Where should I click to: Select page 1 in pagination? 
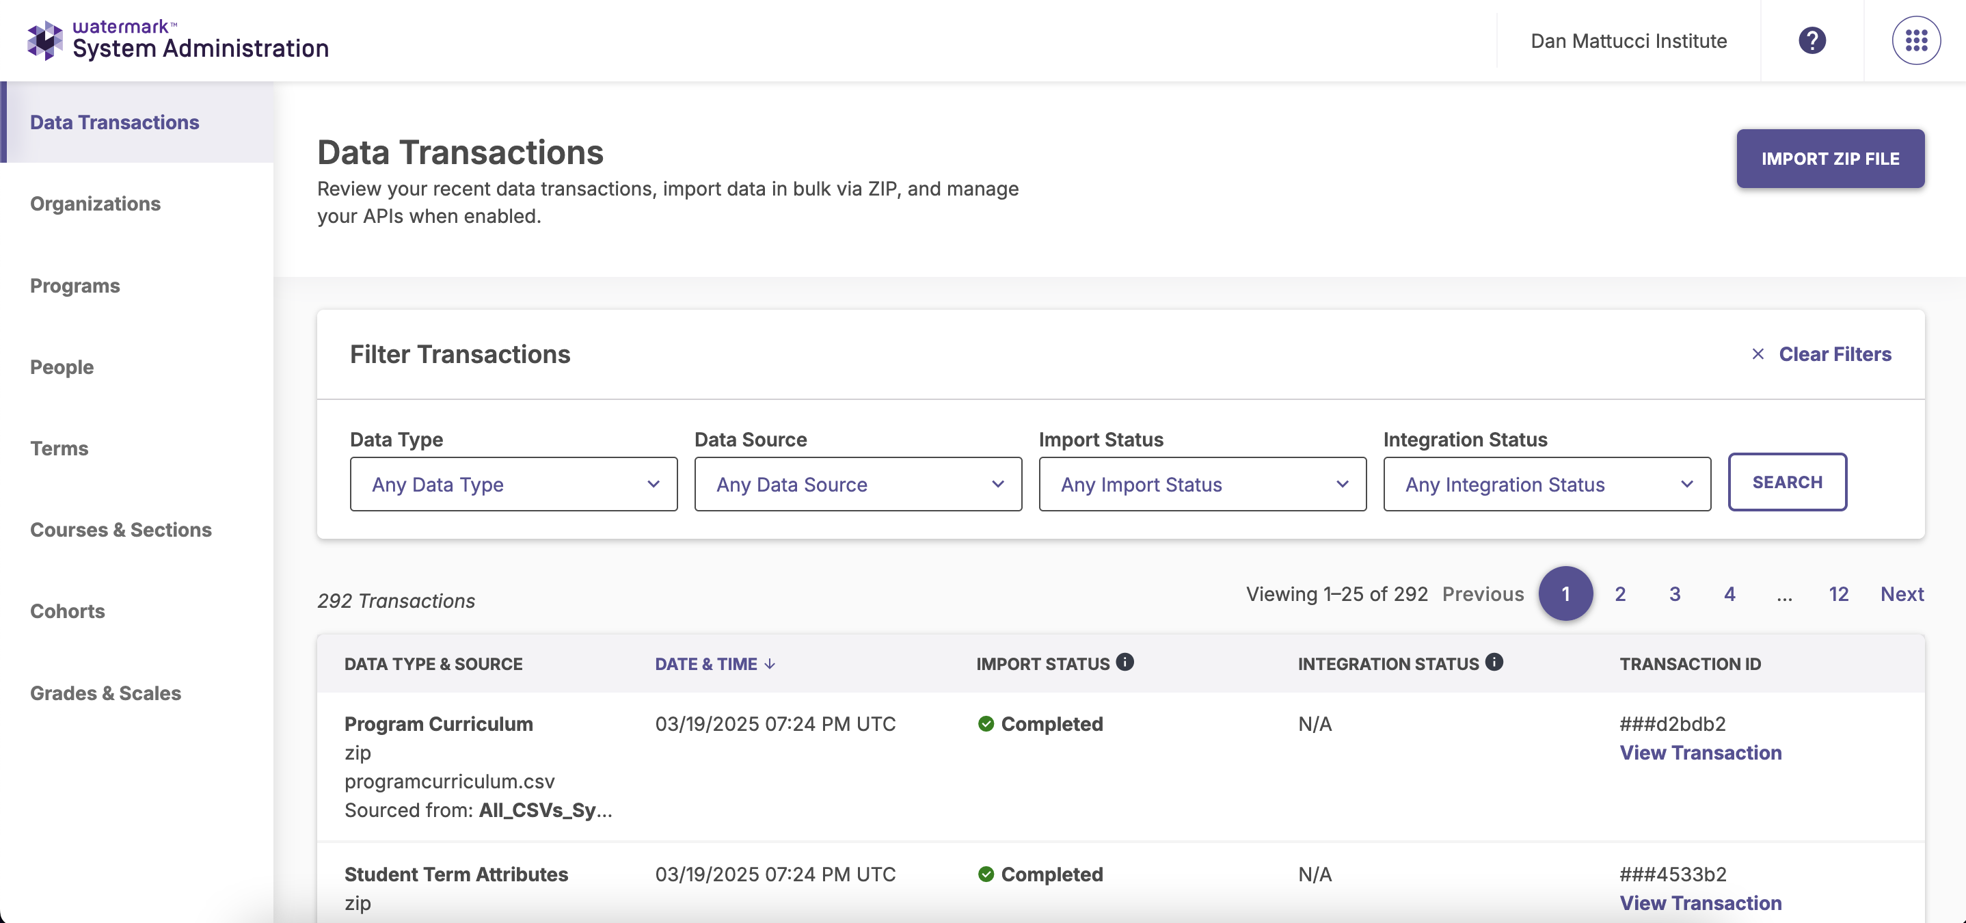pos(1565,594)
